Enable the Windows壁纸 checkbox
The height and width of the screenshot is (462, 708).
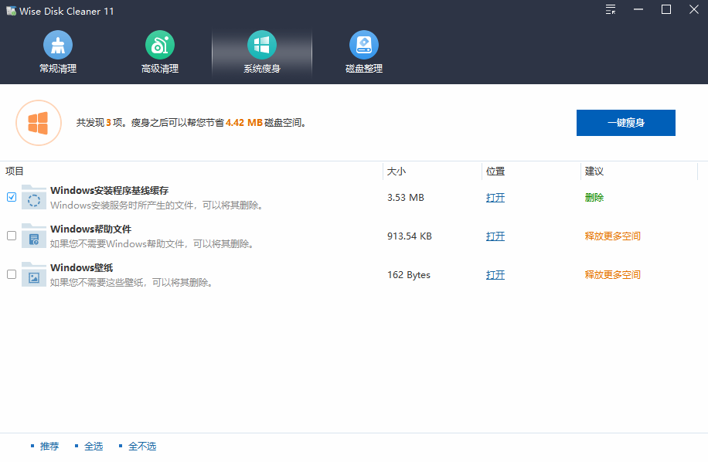[x=12, y=274]
